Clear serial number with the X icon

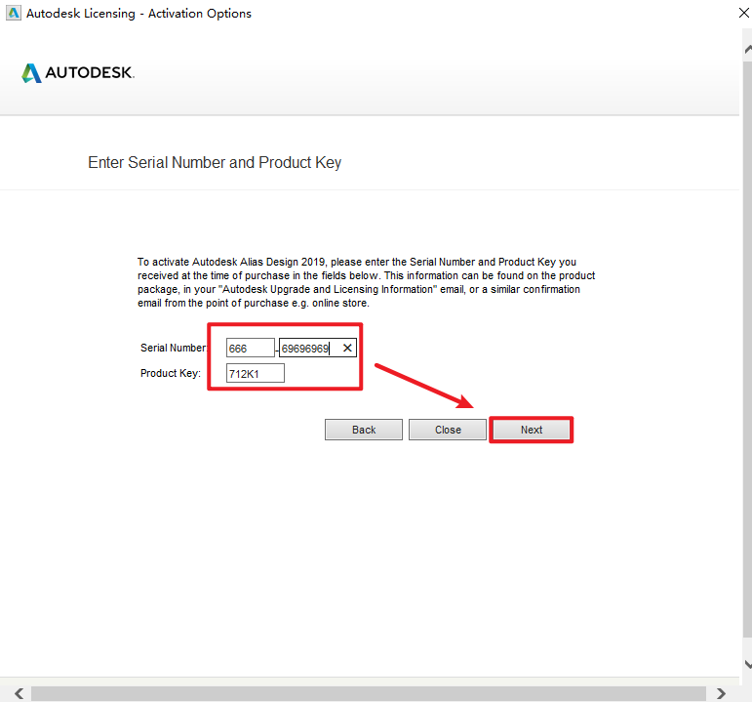[347, 348]
